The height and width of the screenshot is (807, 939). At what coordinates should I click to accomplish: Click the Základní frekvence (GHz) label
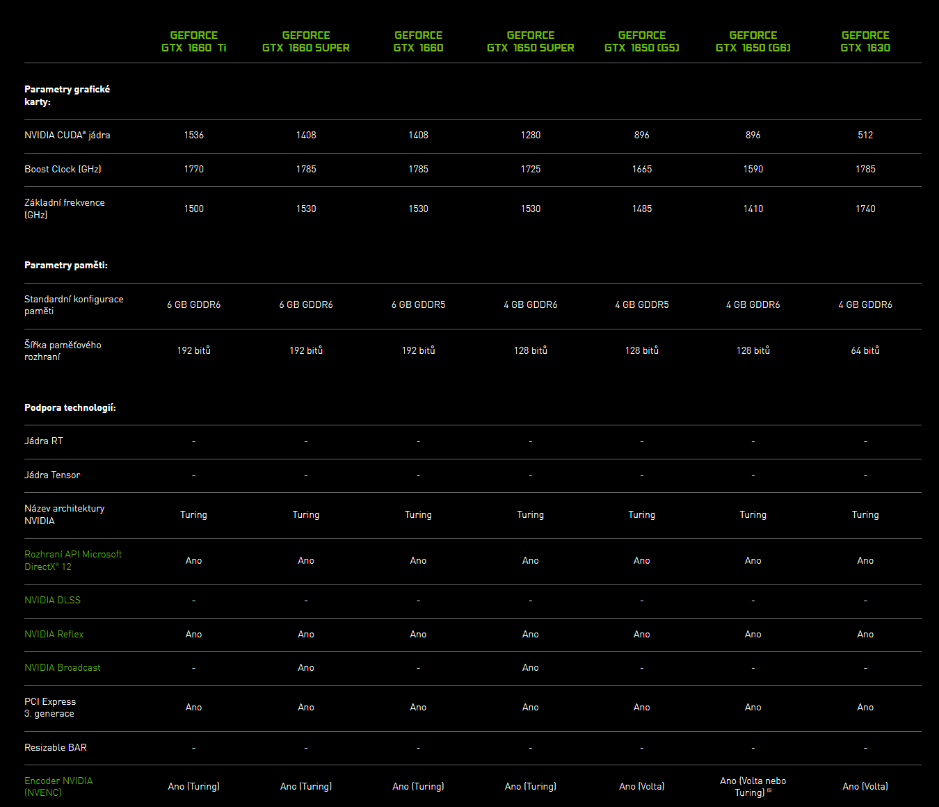[65, 209]
